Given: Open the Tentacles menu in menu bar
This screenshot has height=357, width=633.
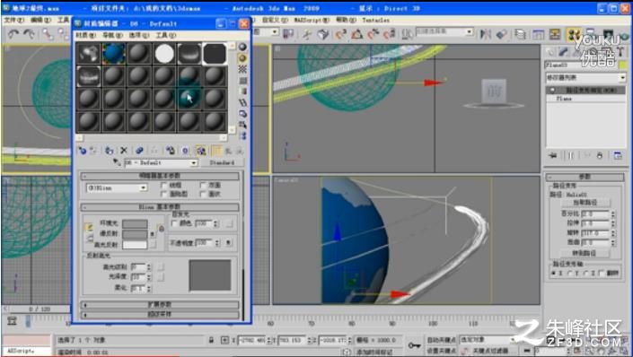Looking at the screenshot, I should (375, 20).
